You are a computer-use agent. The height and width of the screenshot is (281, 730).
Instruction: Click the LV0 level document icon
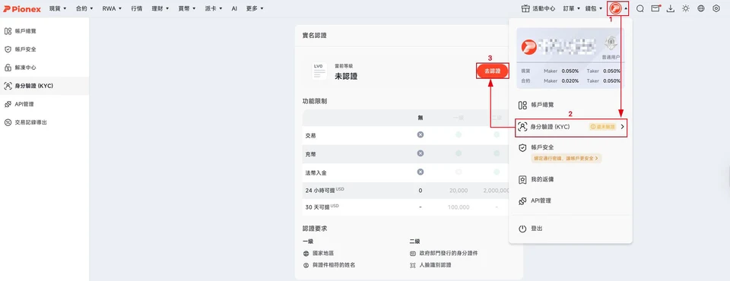coord(319,71)
